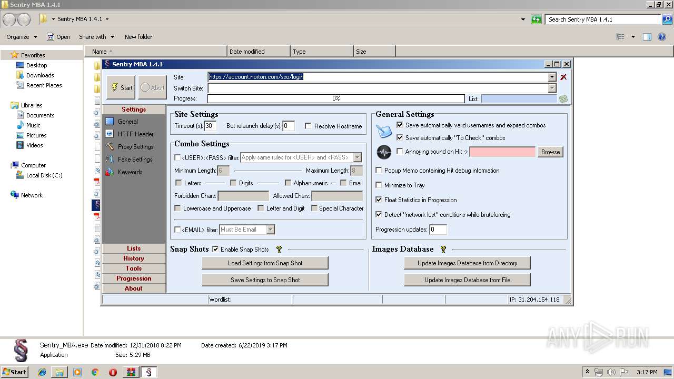Click Update Images Database from Directory
674x379 pixels.
point(467,263)
